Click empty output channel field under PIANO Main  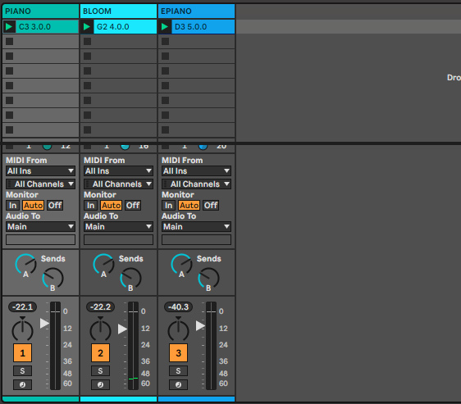40,240
